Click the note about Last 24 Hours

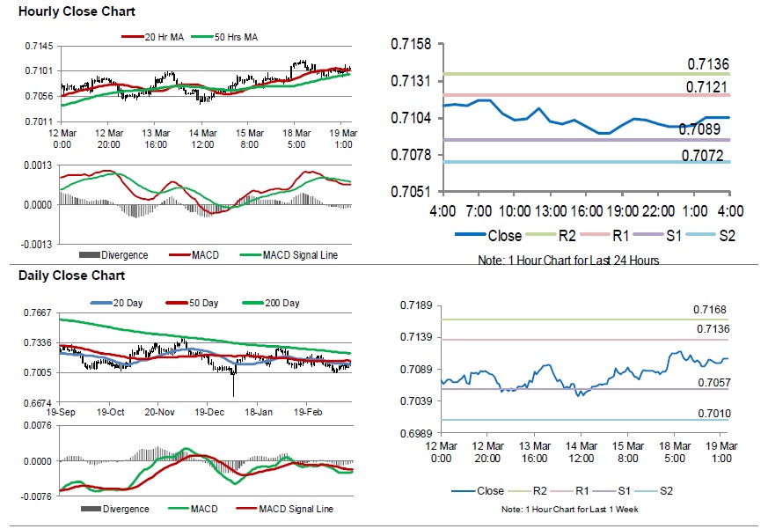568,261
